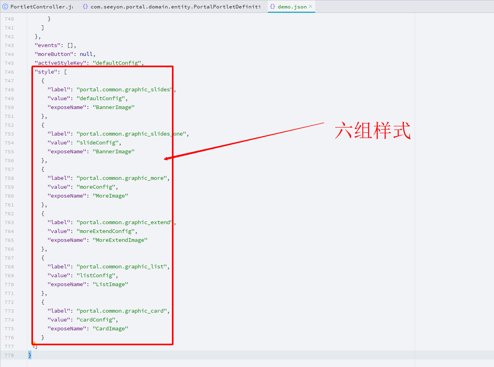Click the "MoreImage" exposeName value
Screen dimensions: 494x367
point(111,196)
